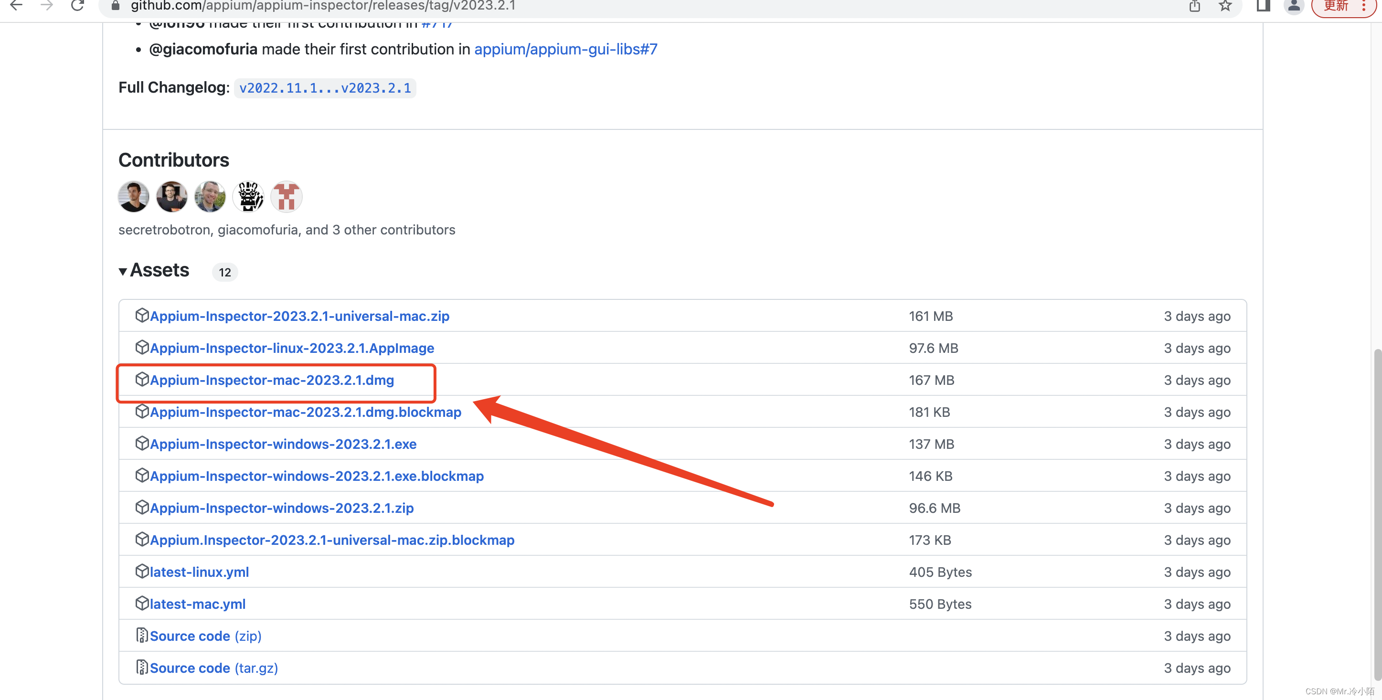
Task: Click the 167 MB size value
Action: point(931,380)
